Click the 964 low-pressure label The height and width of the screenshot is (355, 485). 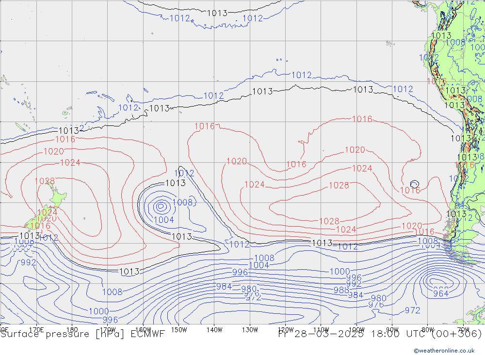click(441, 293)
